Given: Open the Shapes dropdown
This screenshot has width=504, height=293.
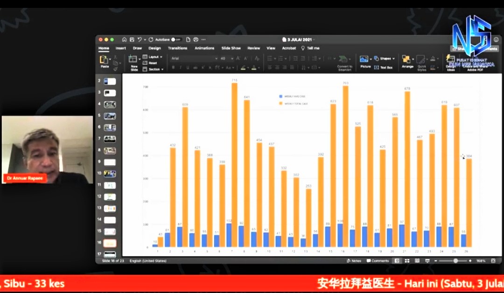Looking at the screenshot, I should click(x=385, y=58).
